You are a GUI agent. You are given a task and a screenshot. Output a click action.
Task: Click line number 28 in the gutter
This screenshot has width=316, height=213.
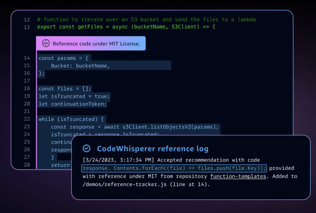coord(27,165)
